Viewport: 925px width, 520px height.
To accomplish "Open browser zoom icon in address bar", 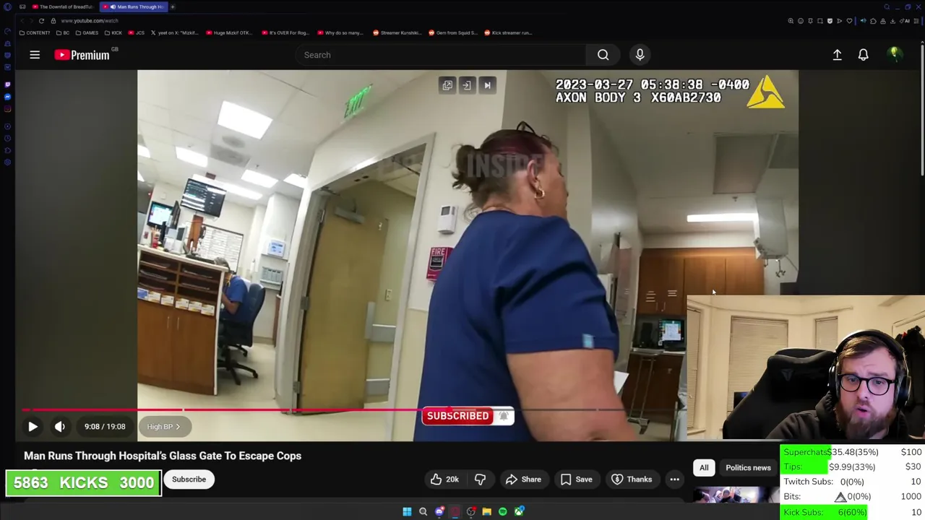I will (x=791, y=21).
